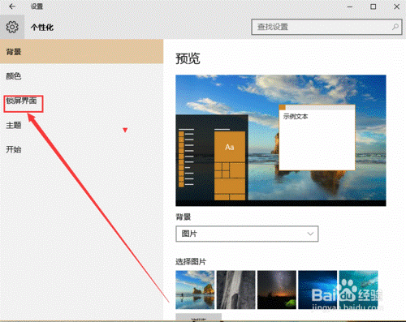The width and height of the screenshot is (406, 322).
Task: Select 背景 in the sidebar
Action: point(81,52)
